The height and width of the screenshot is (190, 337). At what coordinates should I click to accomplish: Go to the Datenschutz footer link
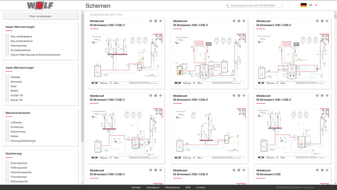click(x=172, y=187)
